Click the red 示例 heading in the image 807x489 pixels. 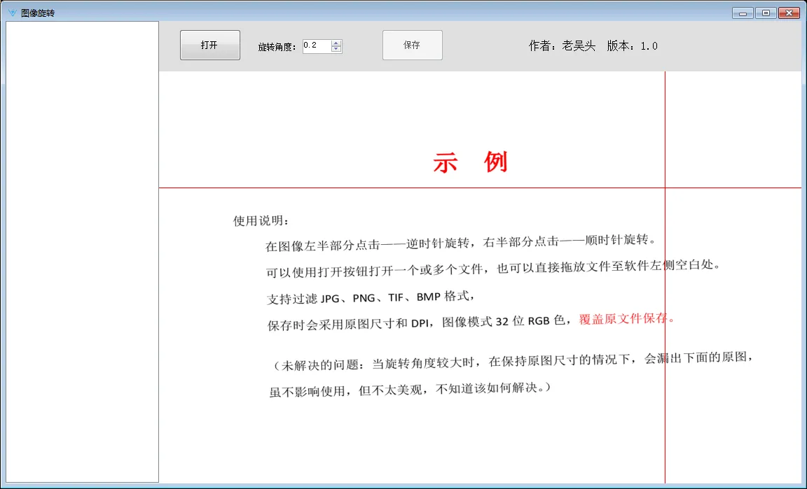pos(470,163)
